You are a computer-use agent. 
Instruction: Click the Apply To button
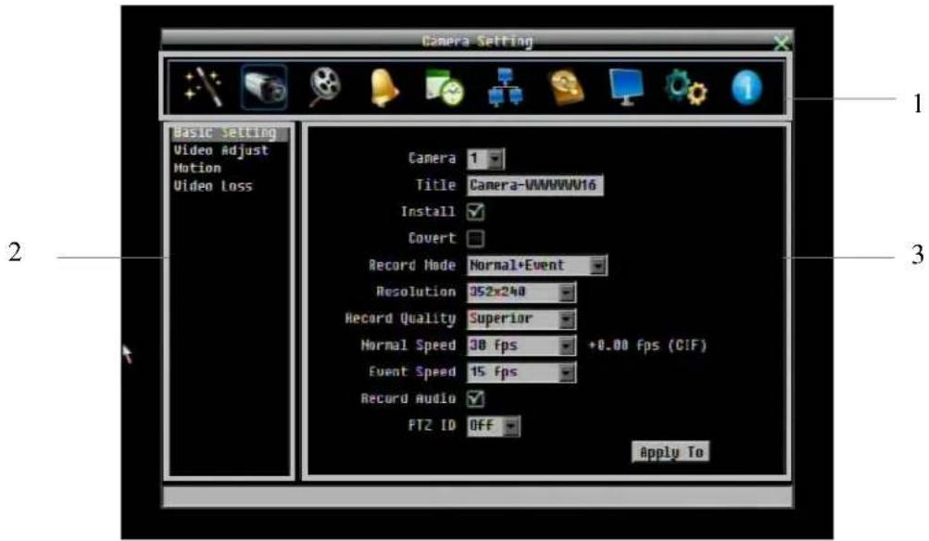pyautogui.click(x=671, y=452)
